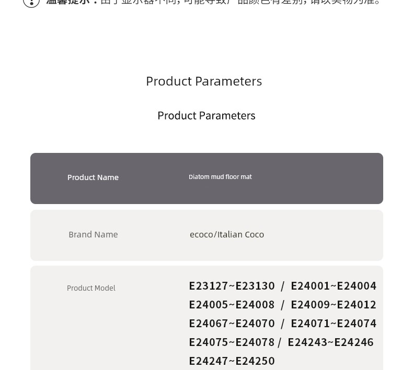Click the warning exclamation icon at top
The height and width of the screenshot is (370, 413).
tap(31, 3)
